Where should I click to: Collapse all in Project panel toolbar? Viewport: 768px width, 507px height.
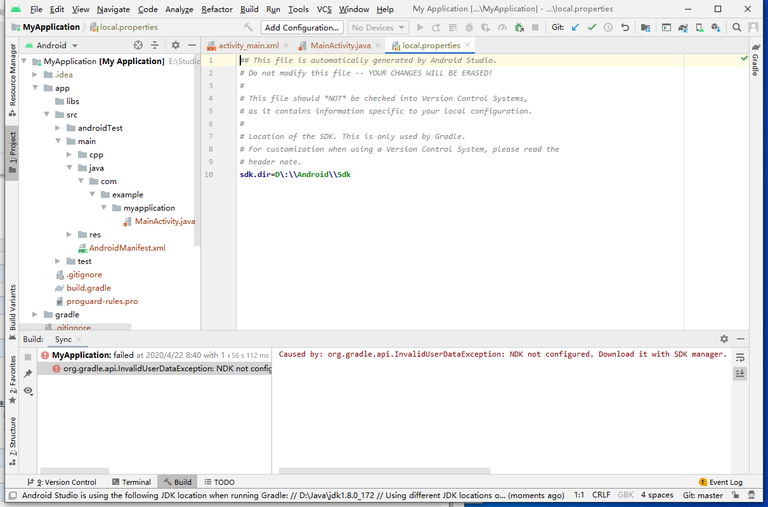click(155, 45)
